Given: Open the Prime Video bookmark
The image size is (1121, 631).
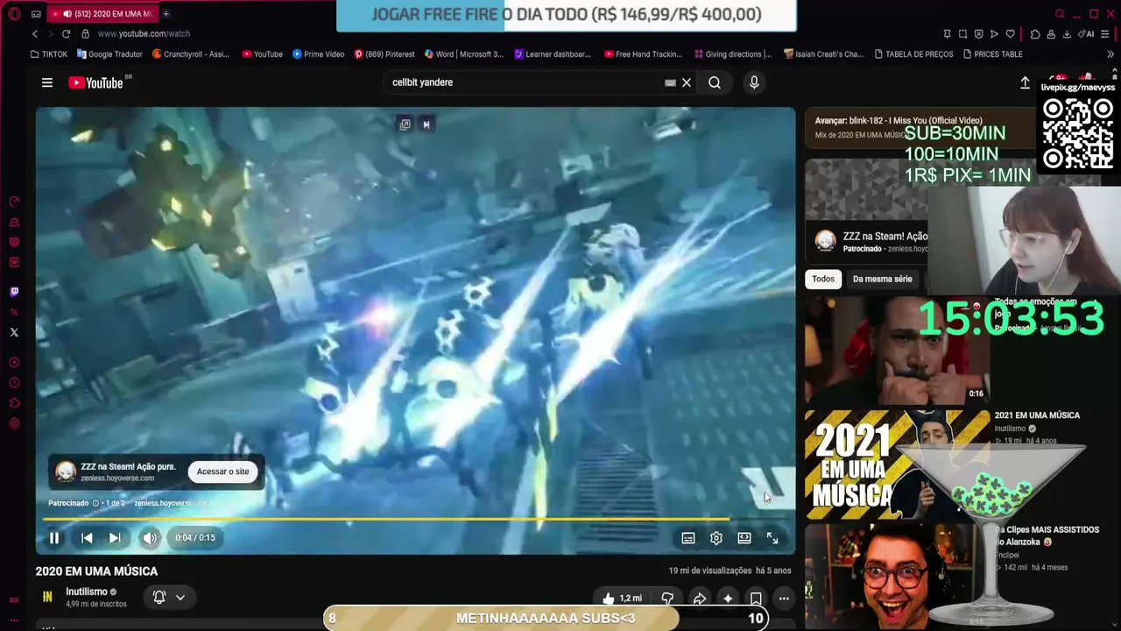Looking at the screenshot, I should (x=318, y=54).
